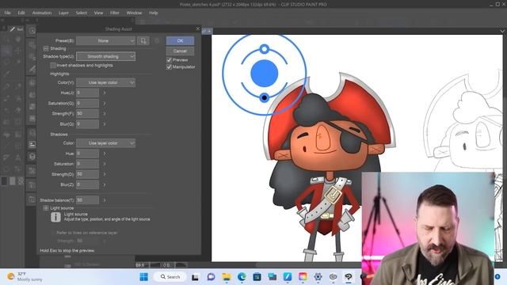Screen dimensions: 507x285
Task: Expand slider arrow next to Strength(D)
Action: point(105,174)
